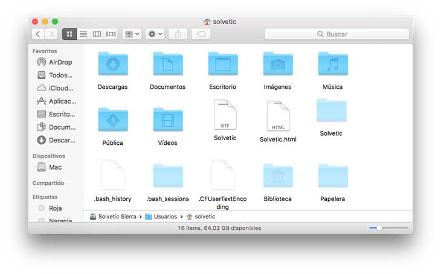Select the .bash_history hidden file

(113, 175)
